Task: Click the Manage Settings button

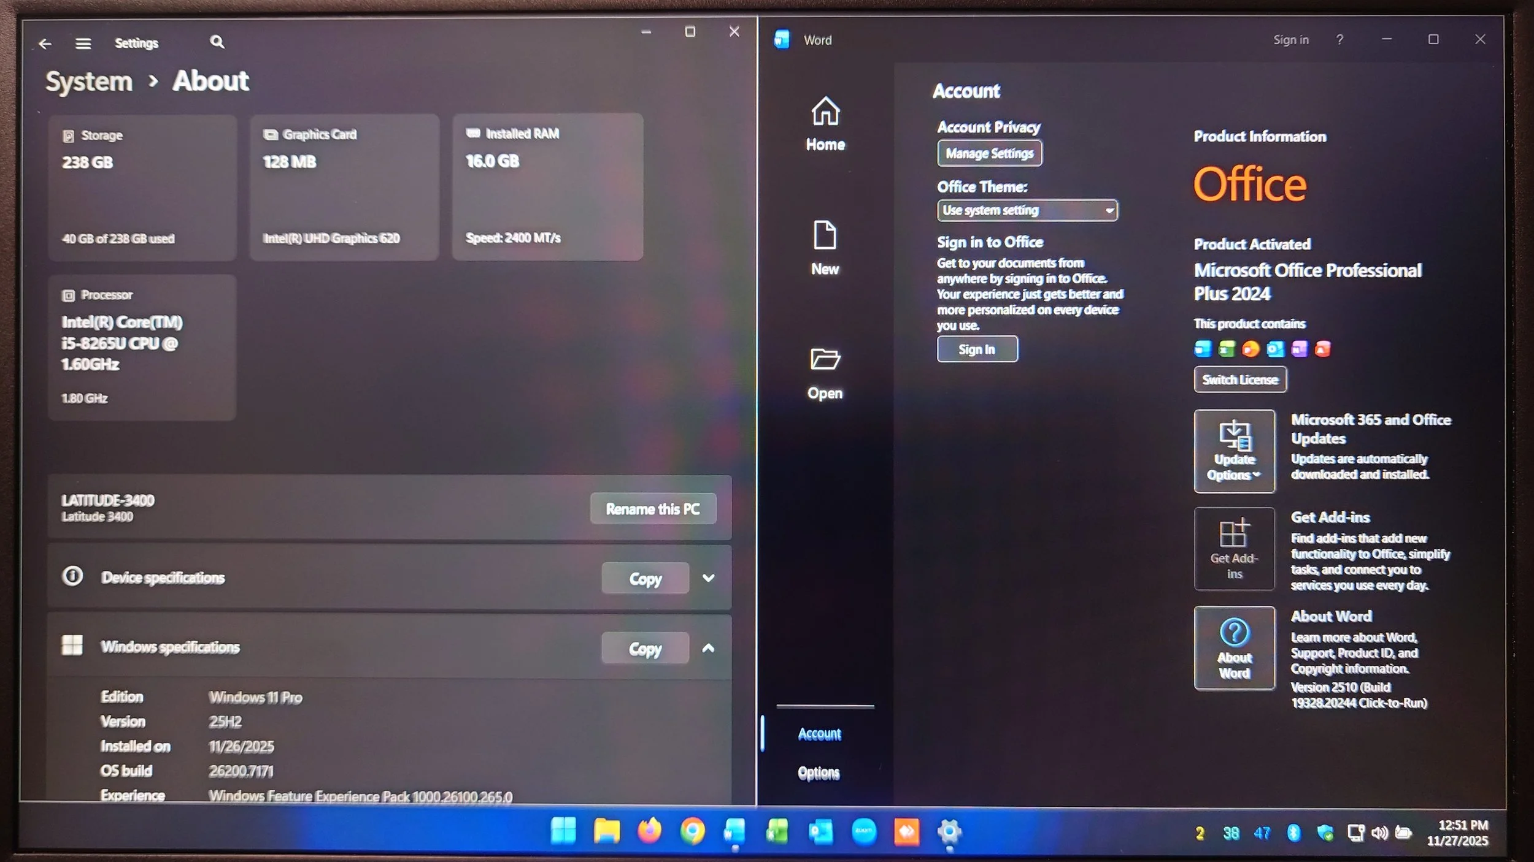Action: tap(989, 153)
